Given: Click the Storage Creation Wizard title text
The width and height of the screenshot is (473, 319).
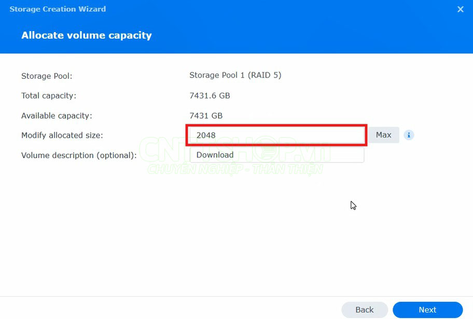Looking at the screenshot, I should tap(58, 9).
